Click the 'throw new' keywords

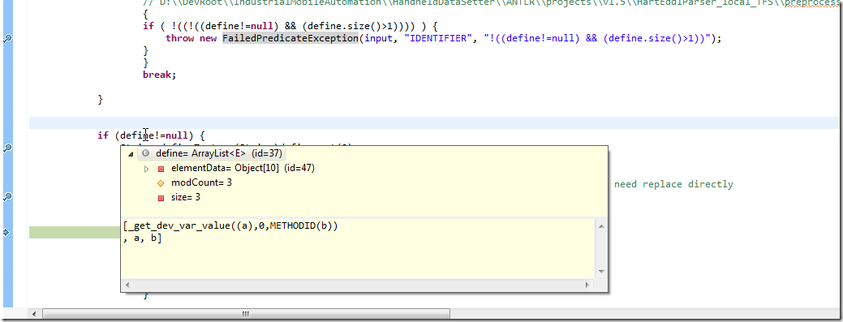(x=191, y=38)
